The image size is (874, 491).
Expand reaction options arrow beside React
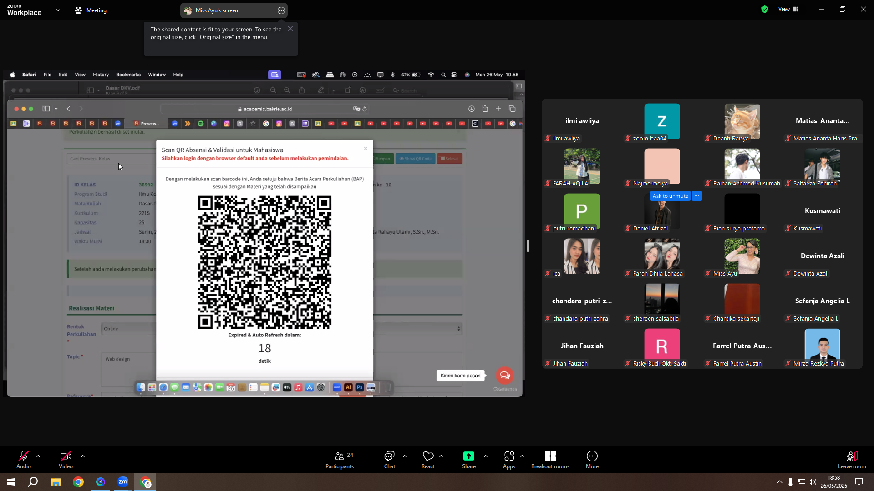(x=441, y=456)
